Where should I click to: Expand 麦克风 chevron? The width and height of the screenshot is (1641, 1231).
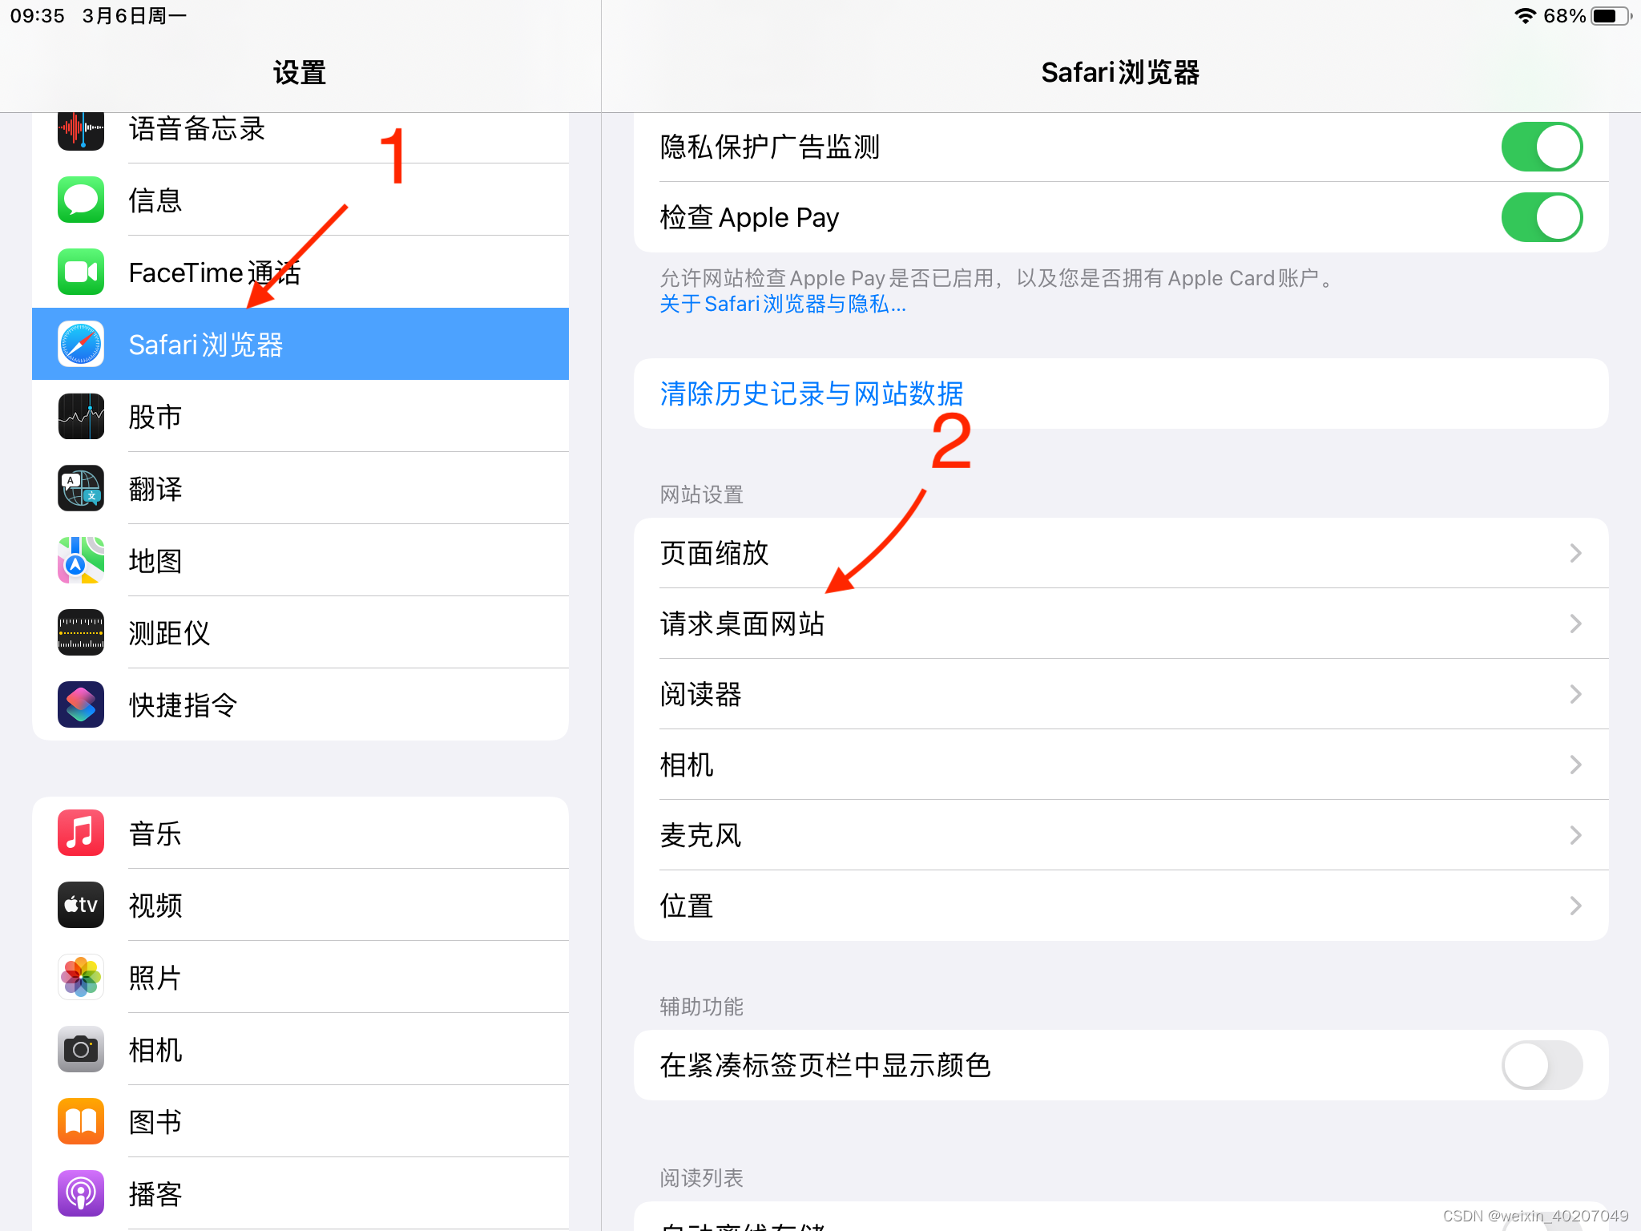(x=1575, y=835)
